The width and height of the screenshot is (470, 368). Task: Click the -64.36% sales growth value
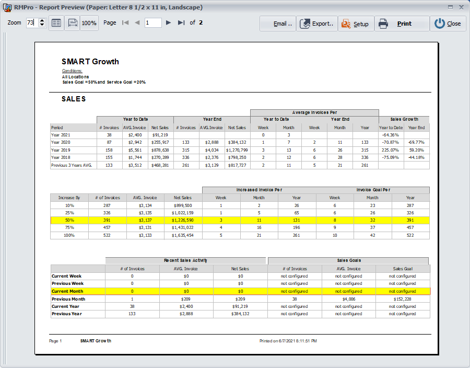tap(391, 135)
